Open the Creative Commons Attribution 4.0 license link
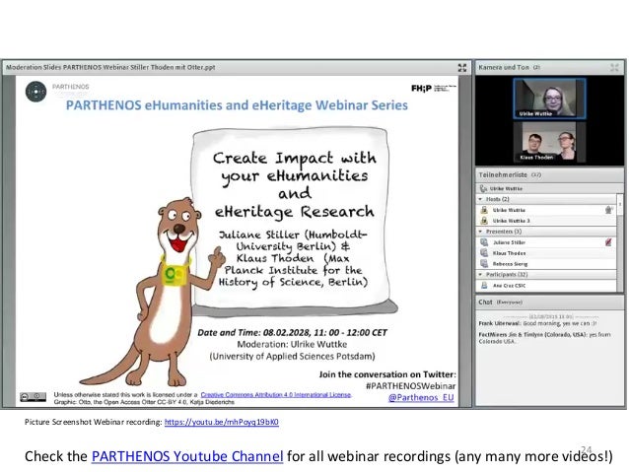This screenshot has width=629, height=472. 276,394
